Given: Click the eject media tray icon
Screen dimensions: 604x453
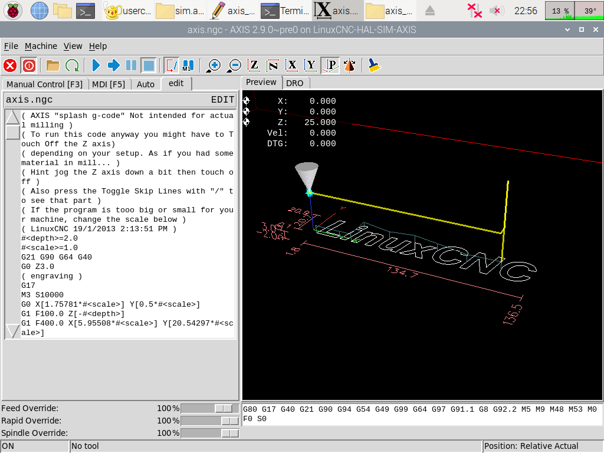Looking at the screenshot, I should tap(430, 11).
